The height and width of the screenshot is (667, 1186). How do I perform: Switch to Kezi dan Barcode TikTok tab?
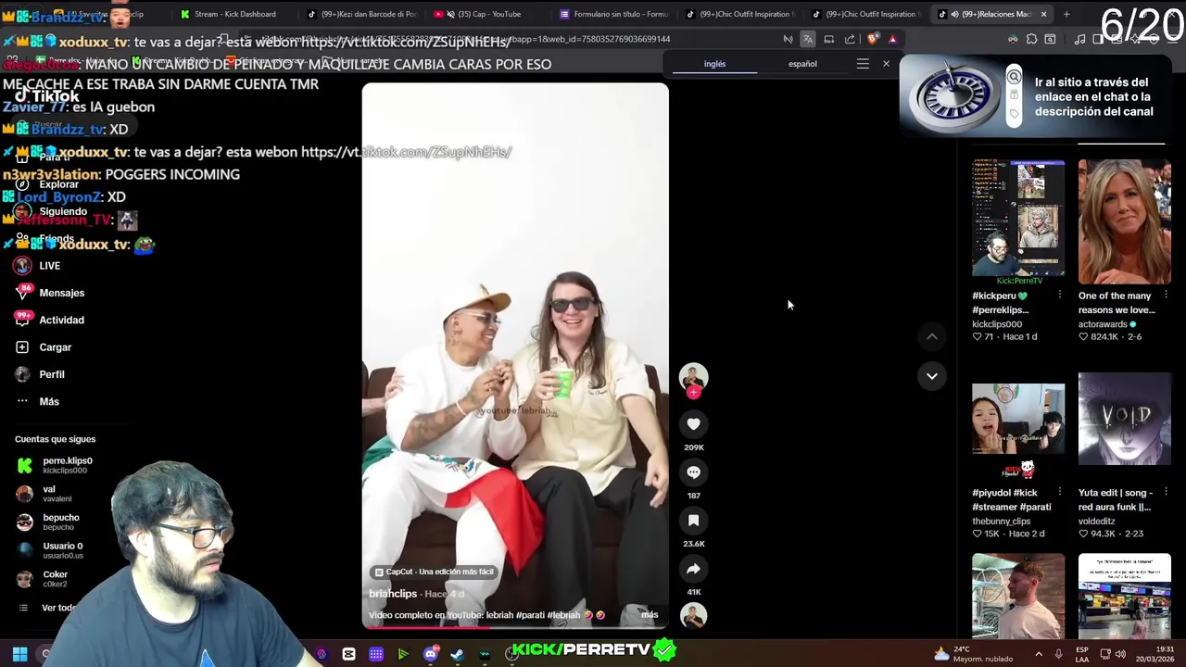(x=361, y=14)
